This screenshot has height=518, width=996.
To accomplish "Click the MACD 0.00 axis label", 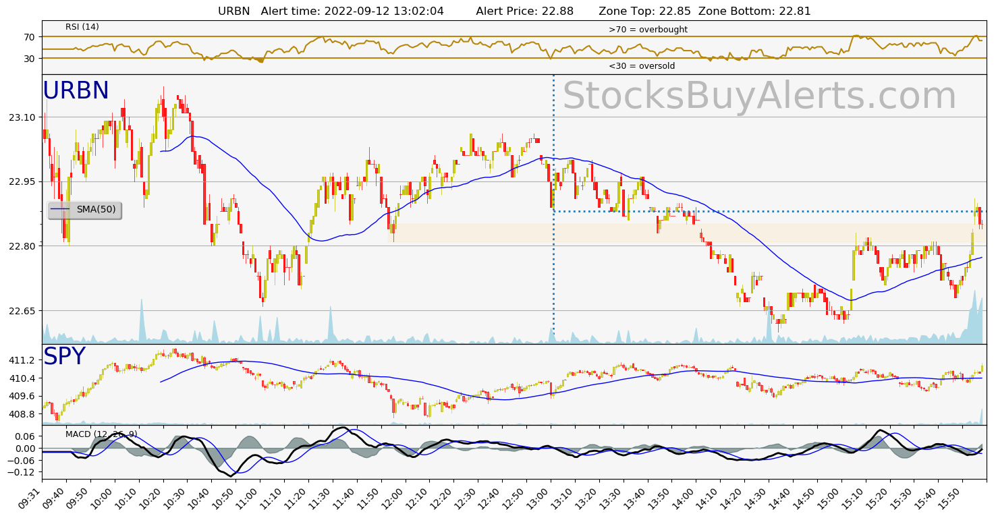I will 27,449.
